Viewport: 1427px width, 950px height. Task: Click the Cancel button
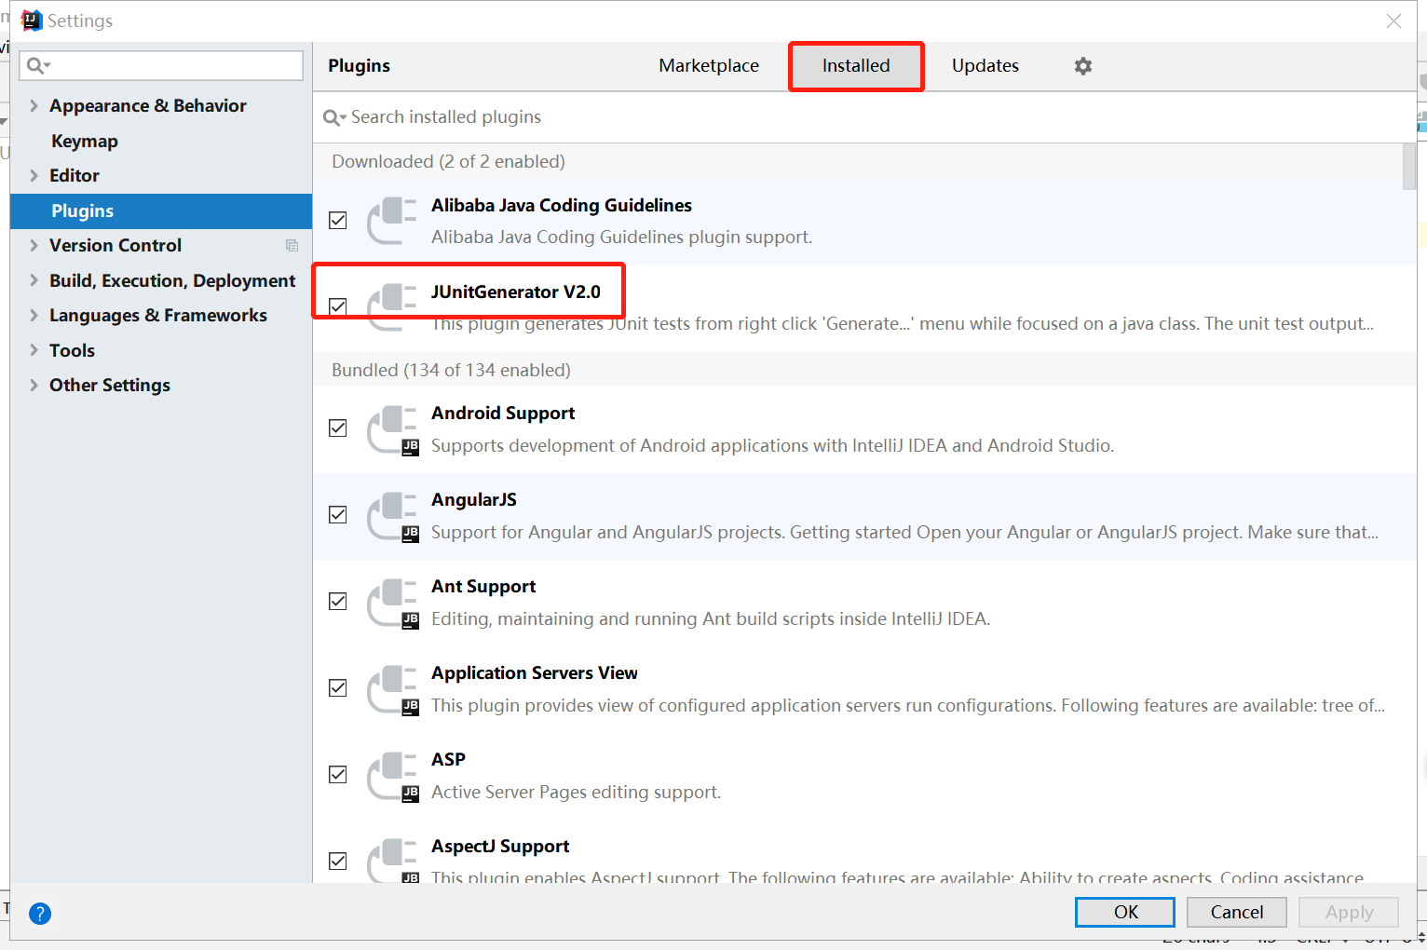click(1237, 912)
